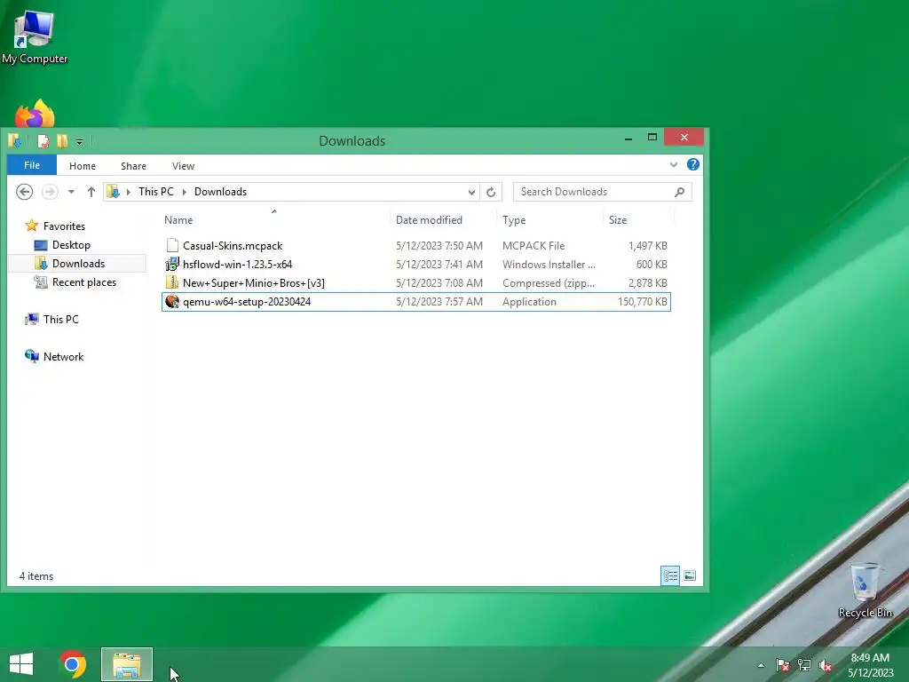Image resolution: width=909 pixels, height=682 pixels.
Task: Expand the ribbon with the chevron
Action: 674,164
